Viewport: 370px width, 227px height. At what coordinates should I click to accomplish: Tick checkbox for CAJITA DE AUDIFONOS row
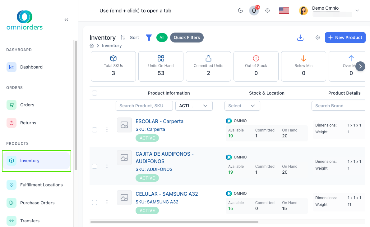click(95, 166)
